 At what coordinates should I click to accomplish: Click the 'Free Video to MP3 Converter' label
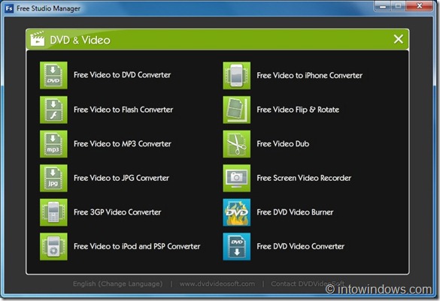123,143
